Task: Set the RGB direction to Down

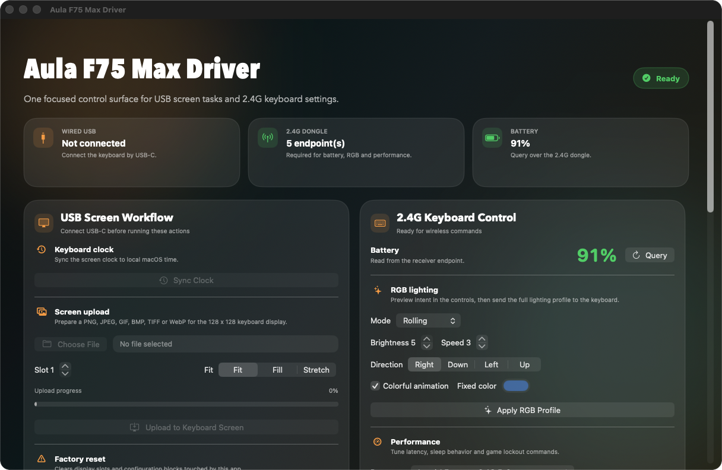Action: click(458, 364)
